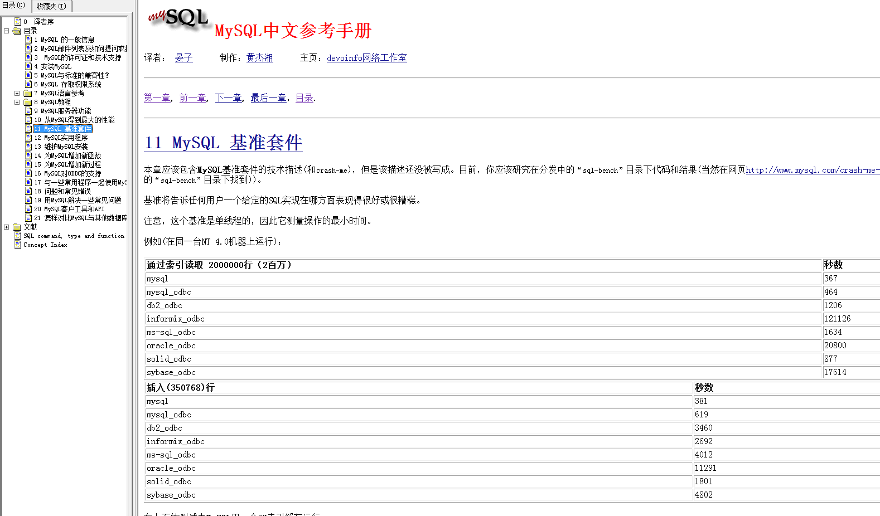
Task: Click the 11 MySQL 基准套件 heading link
Action: pos(223,143)
